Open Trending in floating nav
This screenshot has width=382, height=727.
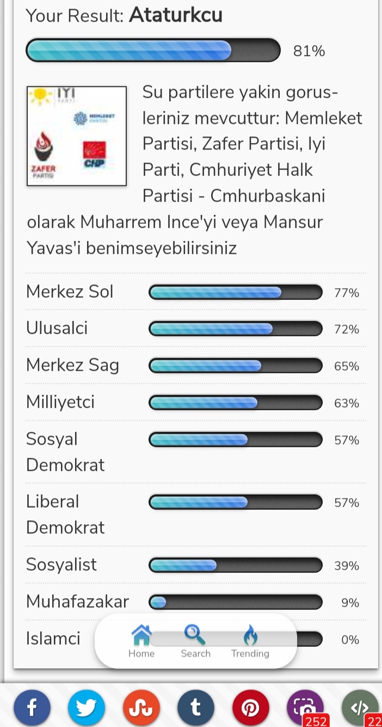click(x=250, y=641)
